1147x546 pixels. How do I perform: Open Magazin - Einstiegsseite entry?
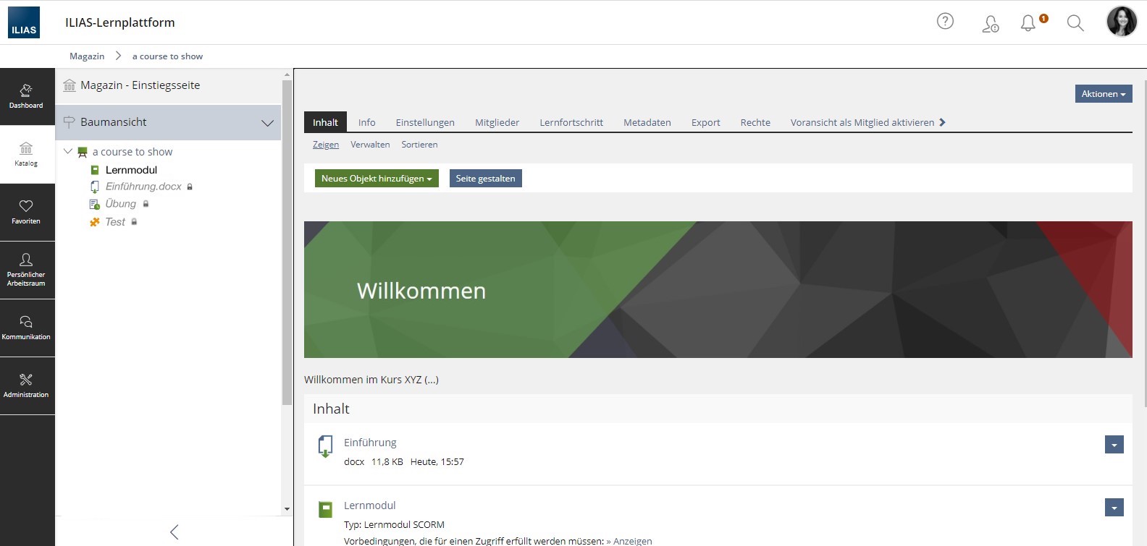pyautogui.click(x=168, y=85)
